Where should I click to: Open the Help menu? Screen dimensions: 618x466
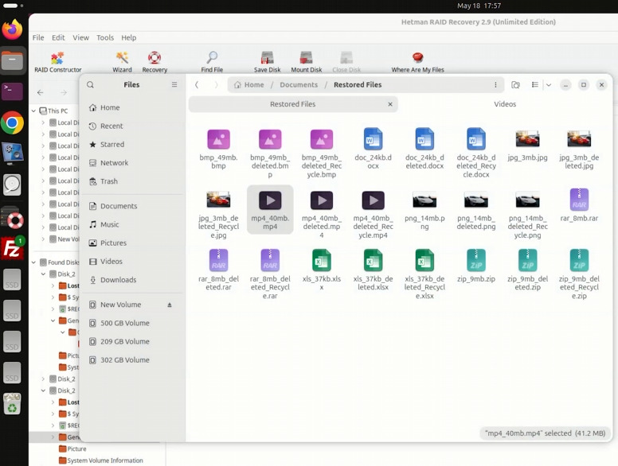pos(128,37)
